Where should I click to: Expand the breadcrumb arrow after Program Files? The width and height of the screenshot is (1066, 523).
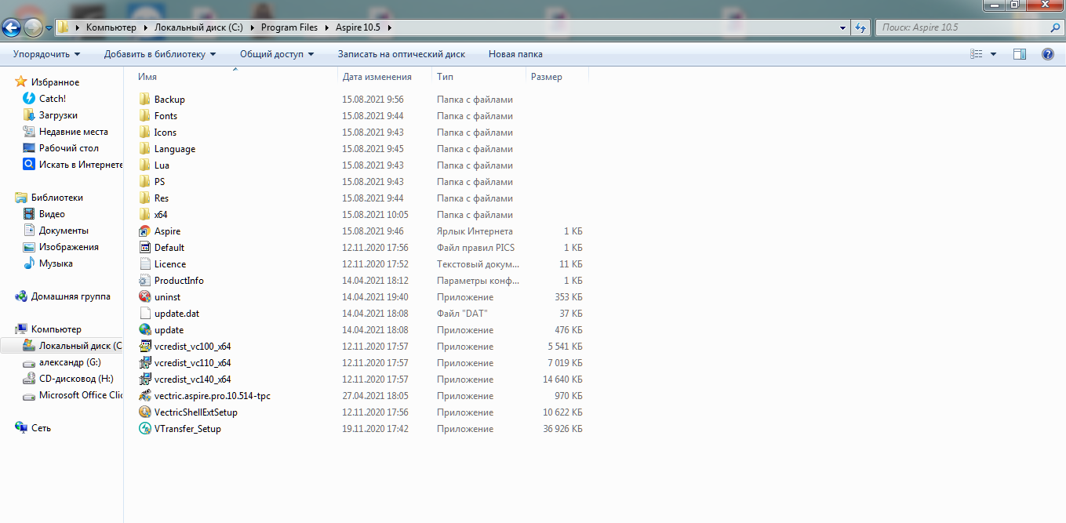(x=326, y=27)
